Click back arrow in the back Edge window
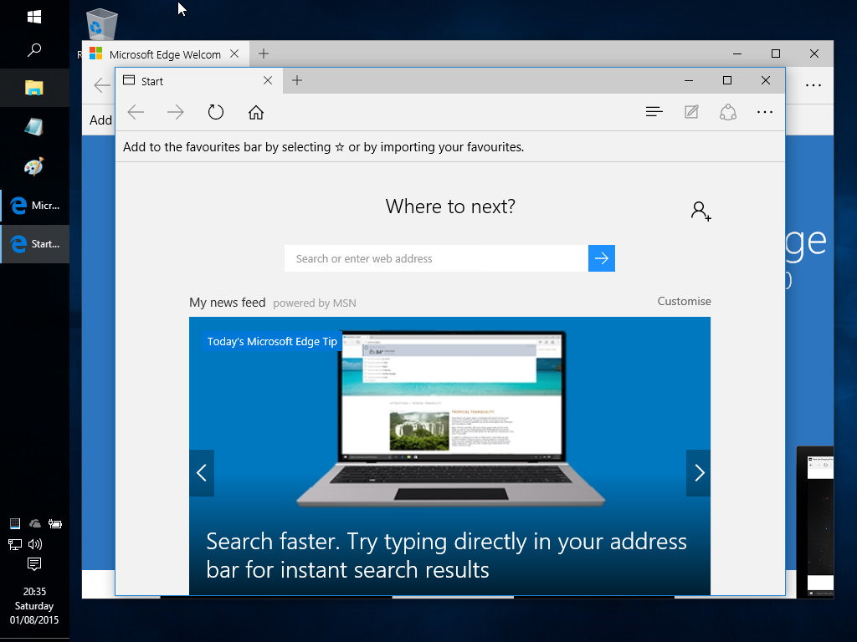Viewport: 857px width, 642px height. [x=102, y=85]
